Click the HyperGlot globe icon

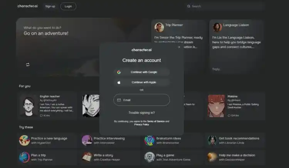pyautogui.click(x=24, y=140)
